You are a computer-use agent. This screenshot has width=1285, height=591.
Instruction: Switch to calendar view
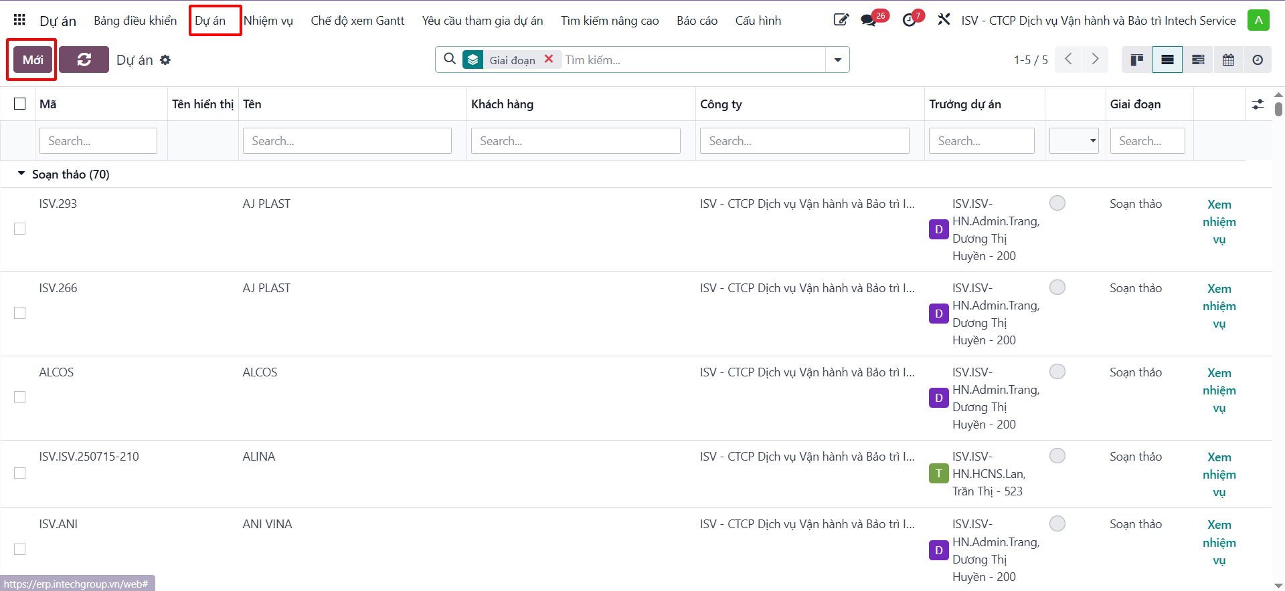[1228, 60]
